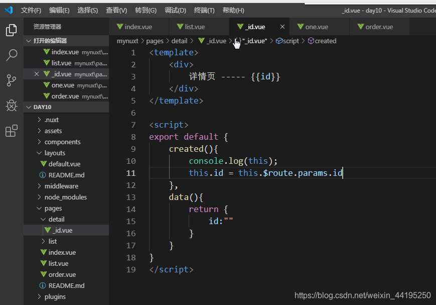Click the created method icon in breadcrumb
The width and height of the screenshot is (436, 305).
click(x=311, y=41)
